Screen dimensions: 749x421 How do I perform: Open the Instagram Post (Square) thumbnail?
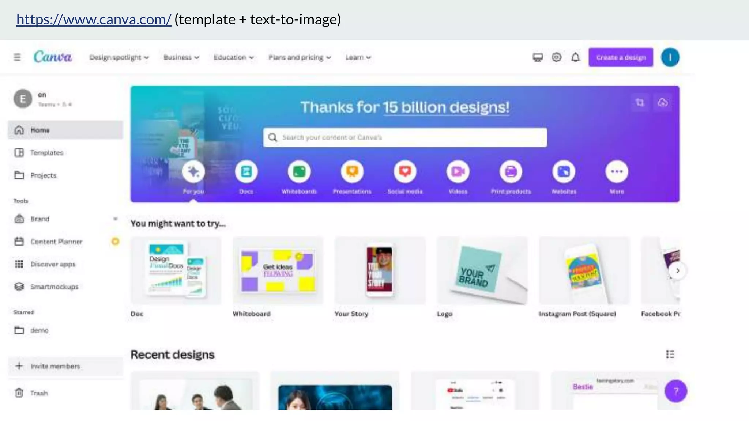click(584, 271)
